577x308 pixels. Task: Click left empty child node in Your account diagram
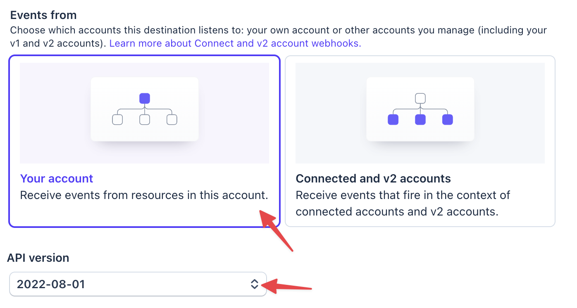tap(117, 120)
